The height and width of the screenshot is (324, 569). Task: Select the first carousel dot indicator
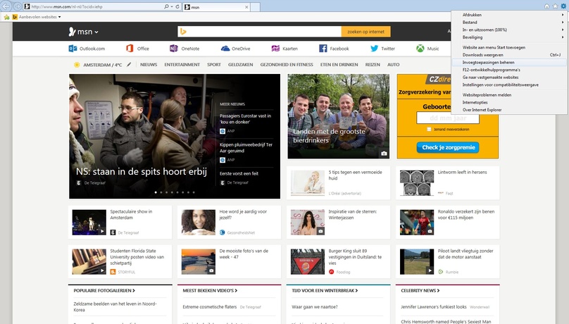pos(156,192)
